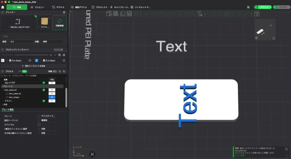
Task: Switch to the デバイス tab
Action: 58,7
